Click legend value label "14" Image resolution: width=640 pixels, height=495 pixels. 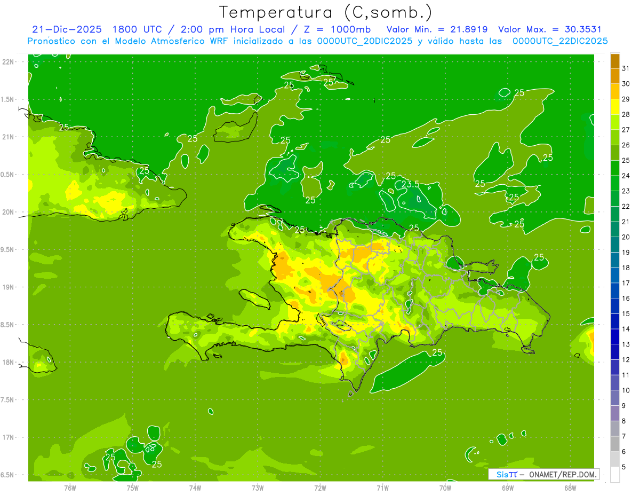point(626,329)
